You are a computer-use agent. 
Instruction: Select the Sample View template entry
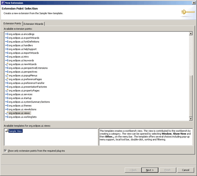(x=15, y=131)
